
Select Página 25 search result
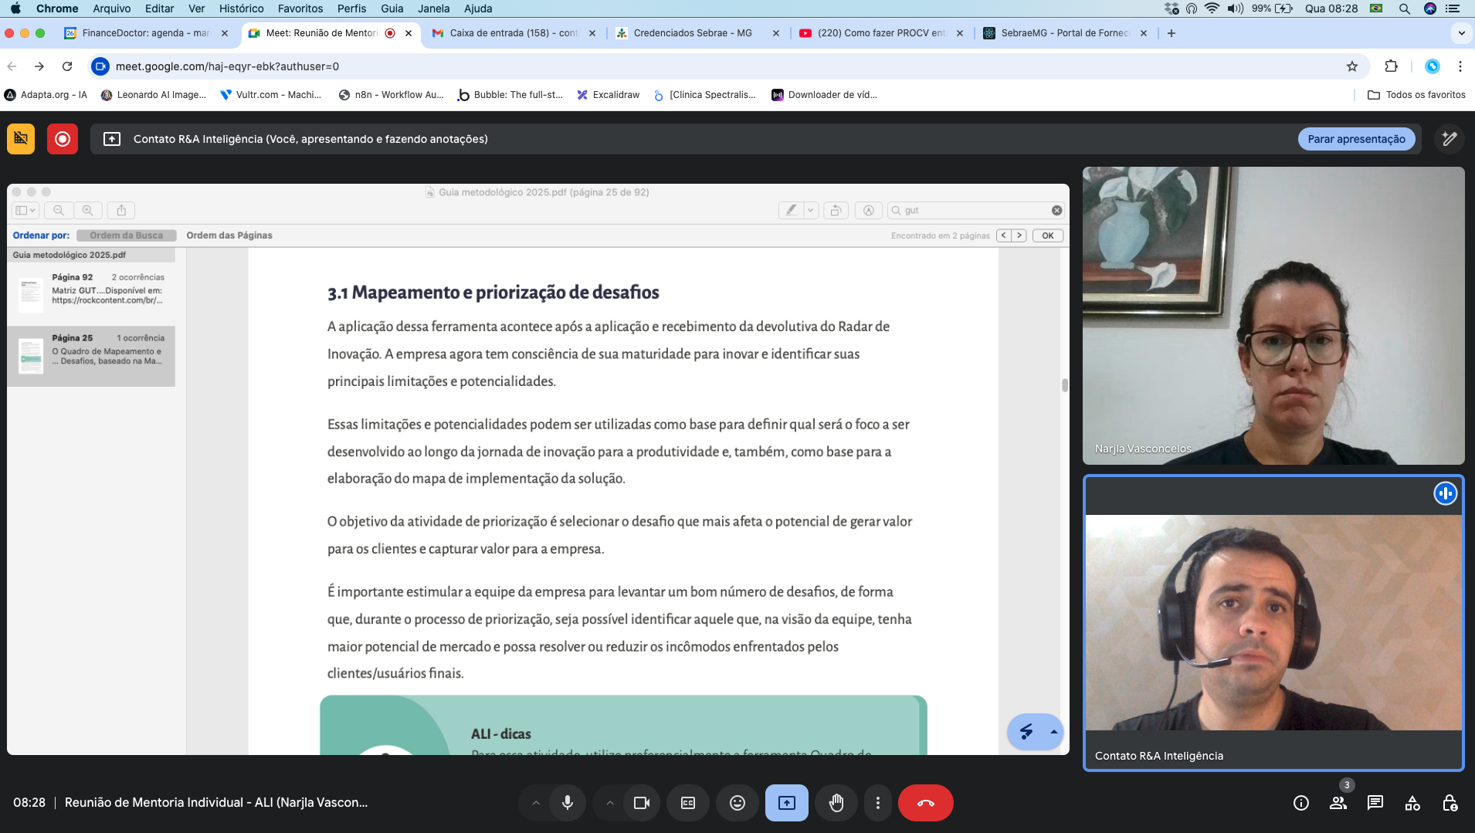pos(91,356)
